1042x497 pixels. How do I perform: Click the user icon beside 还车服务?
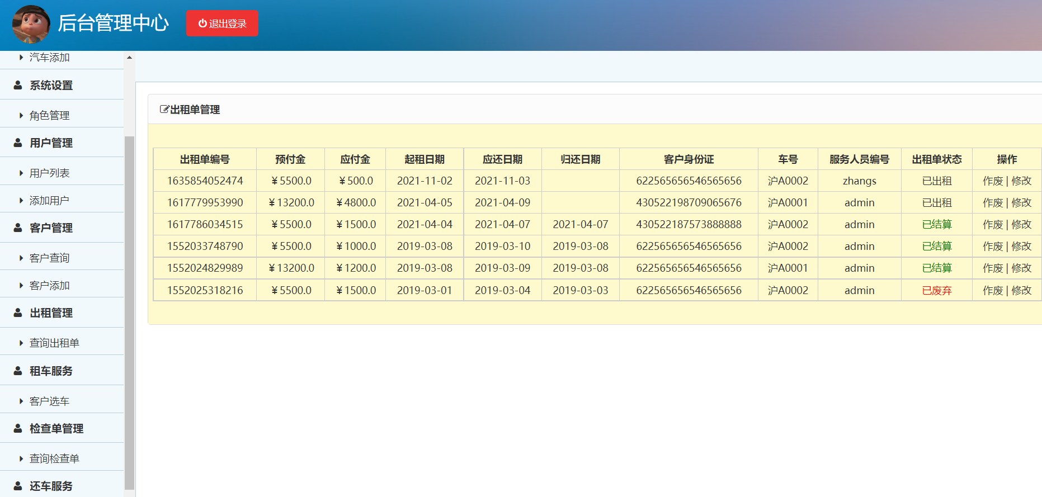coord(18,486)
